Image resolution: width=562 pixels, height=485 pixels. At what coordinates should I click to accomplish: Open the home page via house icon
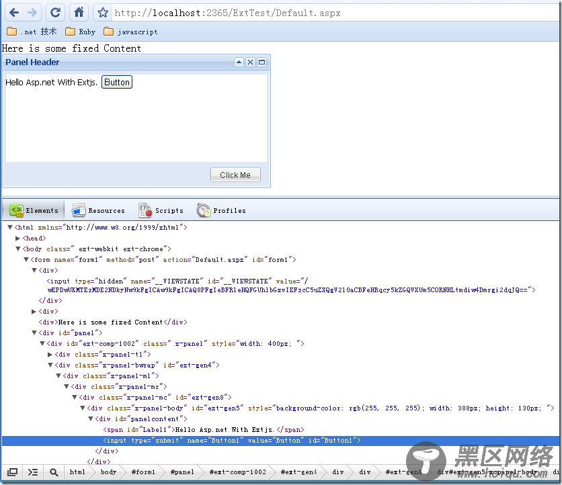[79, 13]
